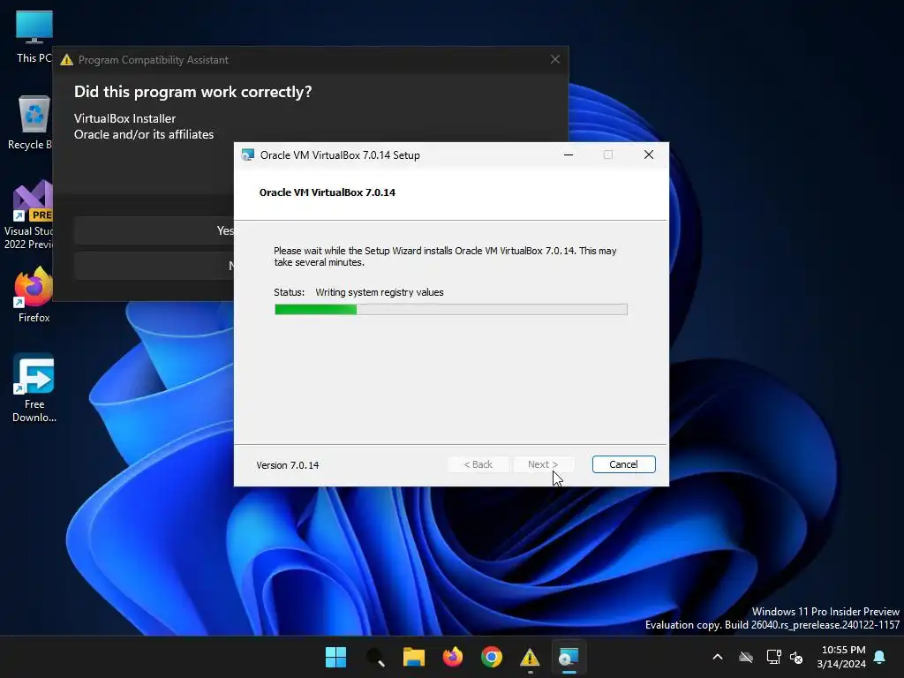Open the notification bell icon
Image resolution: width=904 pixels, height=678 pixels.
[880, 657]
